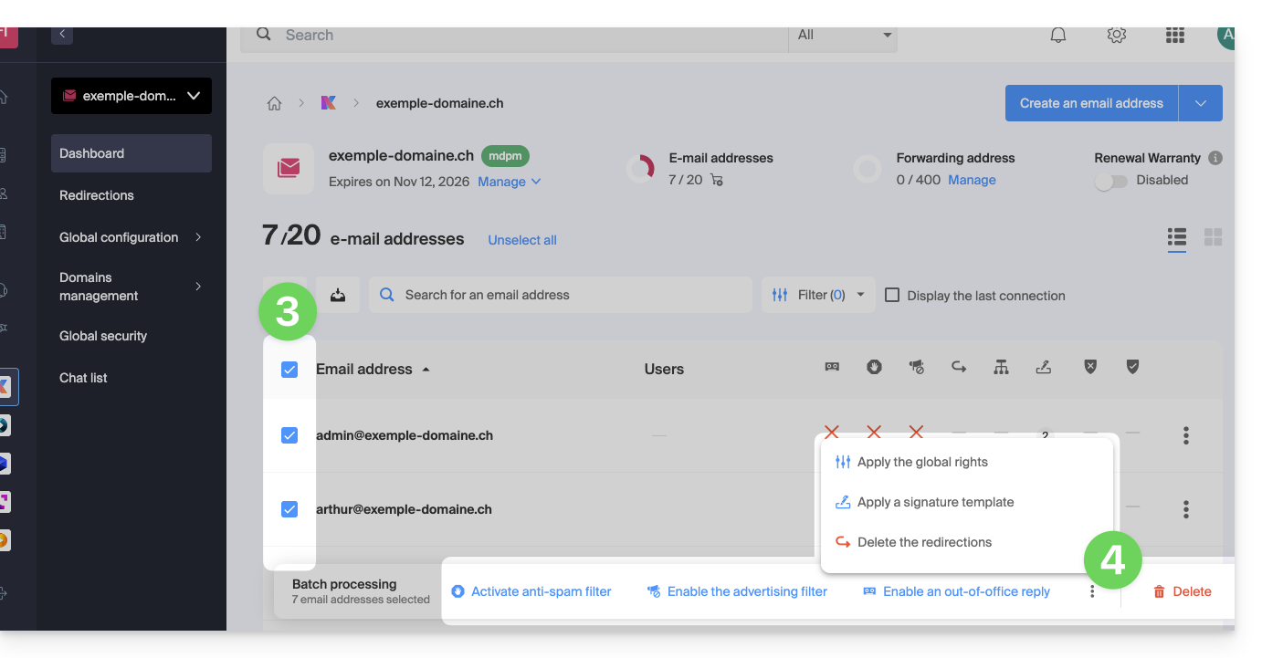Open settings gear icon
The width and height of the screenshot is (1262, 658).
click(x=1116, y=36)
